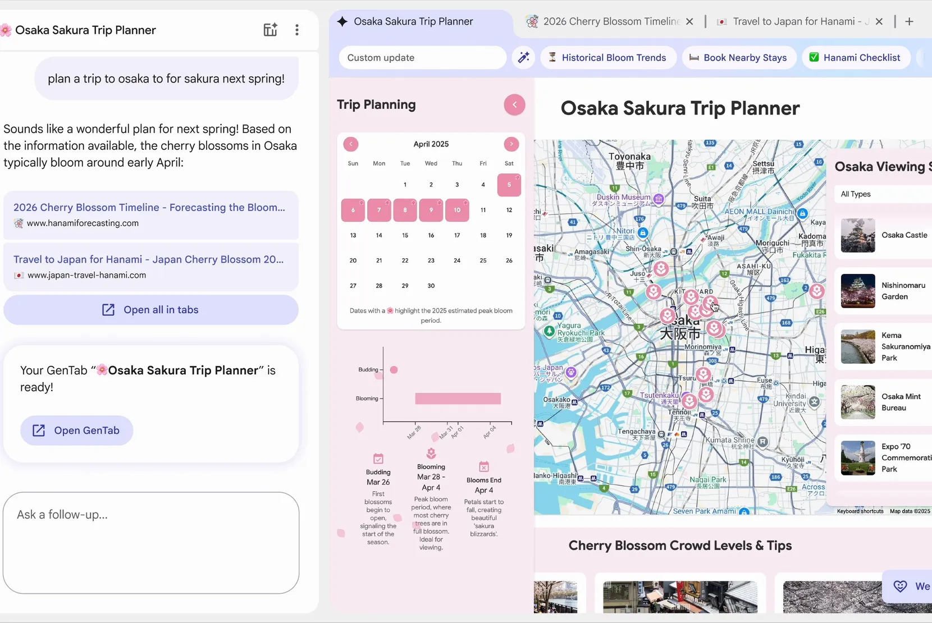Go to previous month in calendar
Screen dimensions: 932x623
coord(351,144)
